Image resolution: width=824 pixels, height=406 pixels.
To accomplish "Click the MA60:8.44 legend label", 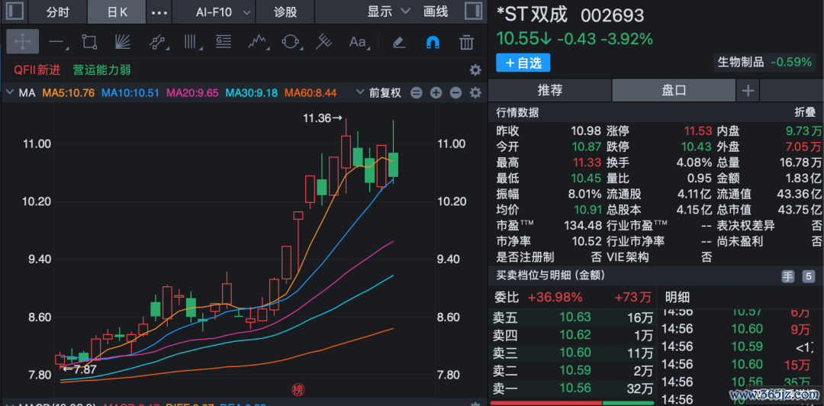I will 311,93.
